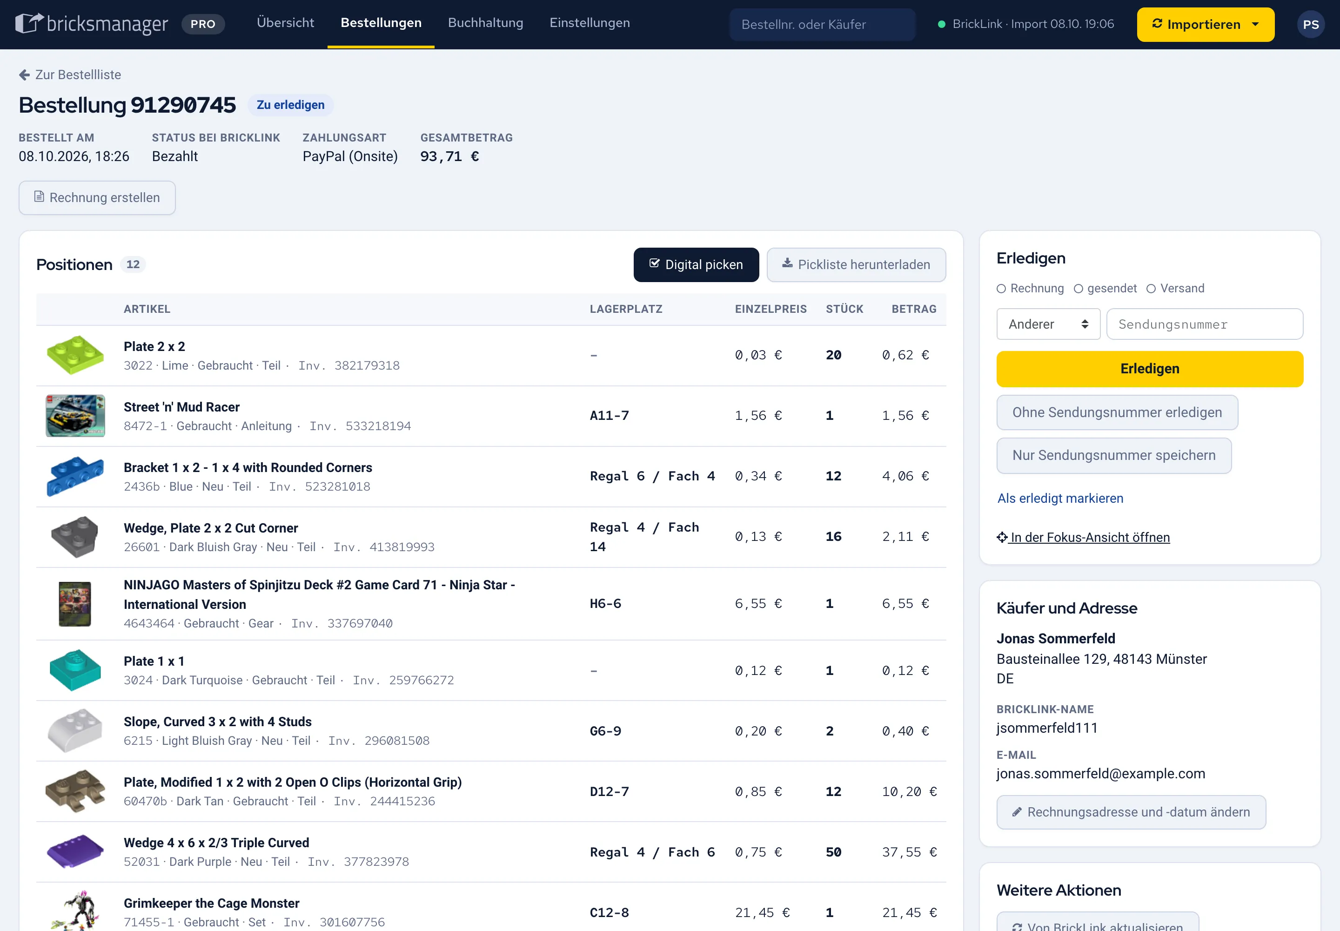Select the Bestellungen tab
The image size is (1340, 931).
point(381,23)
